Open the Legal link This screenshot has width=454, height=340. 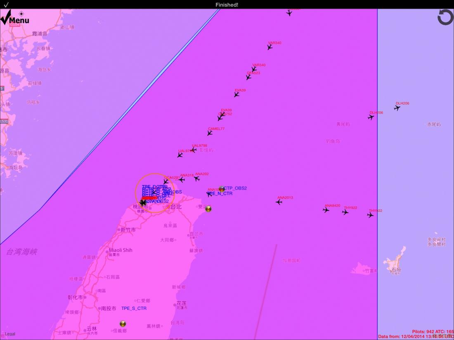[10, 334]
